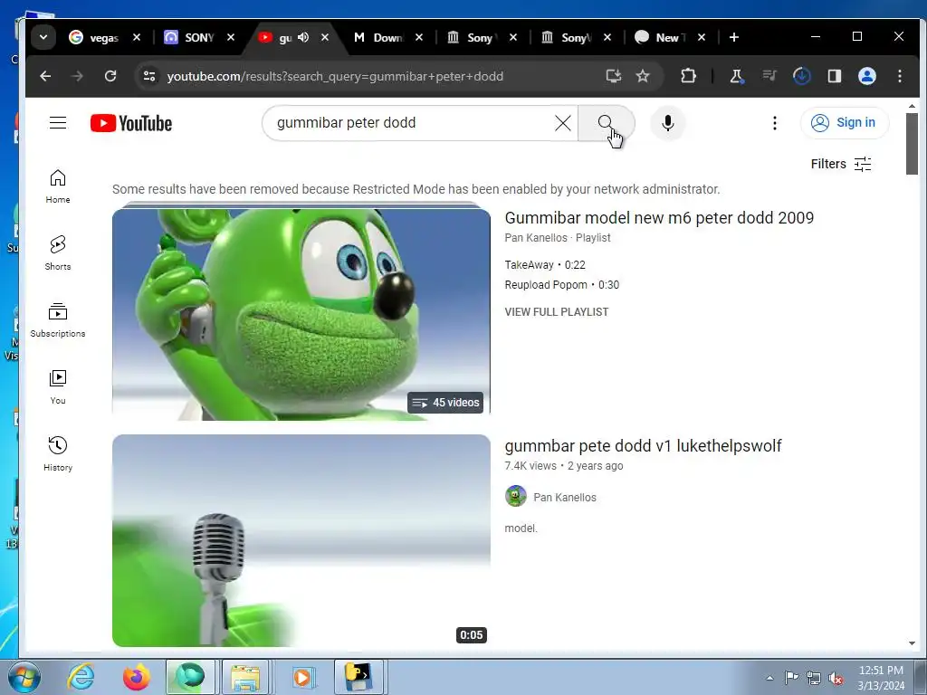
Task: Reload the page with refresh icon
Action: (110, 76)
